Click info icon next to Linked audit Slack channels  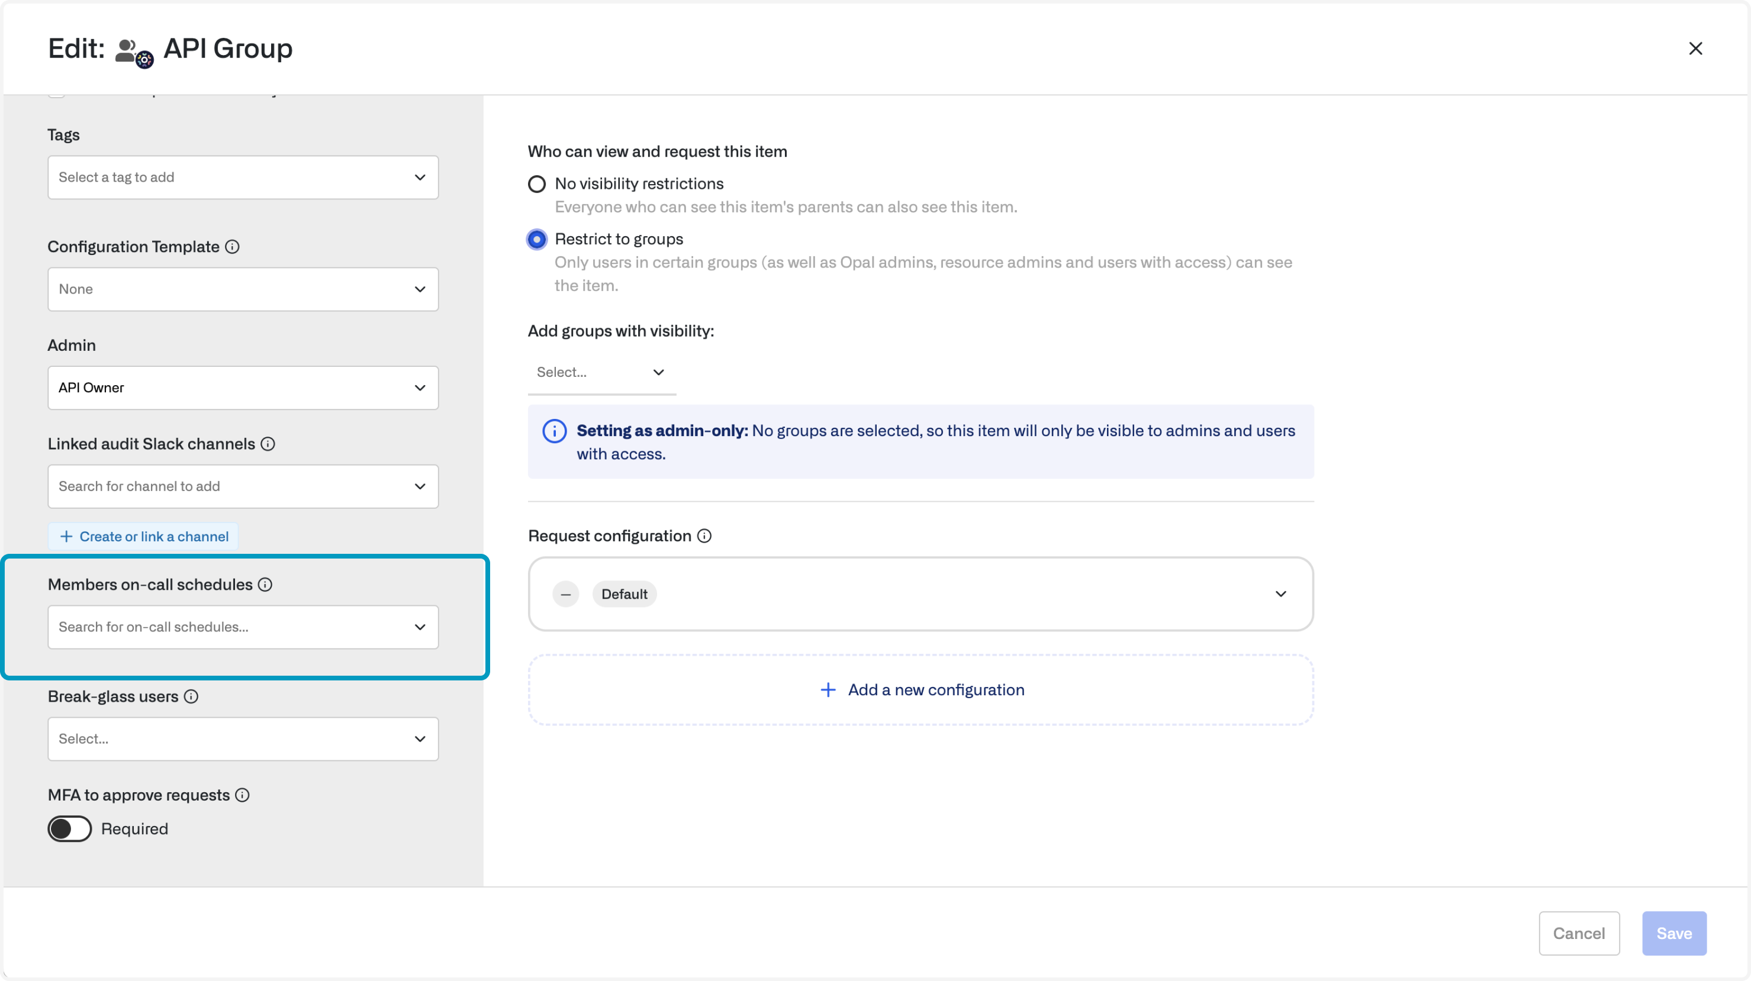[x=269, y=444]
